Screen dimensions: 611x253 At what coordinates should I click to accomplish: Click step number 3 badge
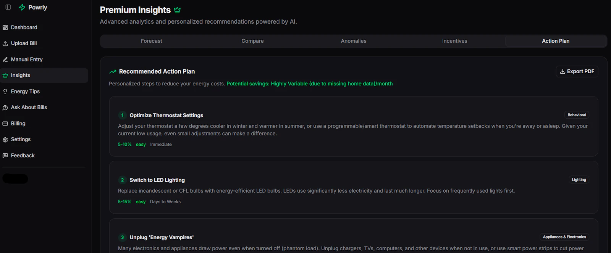(x=122, y=237)
